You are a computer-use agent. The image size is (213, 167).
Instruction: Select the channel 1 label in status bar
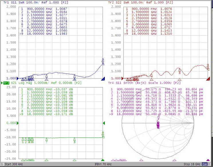2,164
